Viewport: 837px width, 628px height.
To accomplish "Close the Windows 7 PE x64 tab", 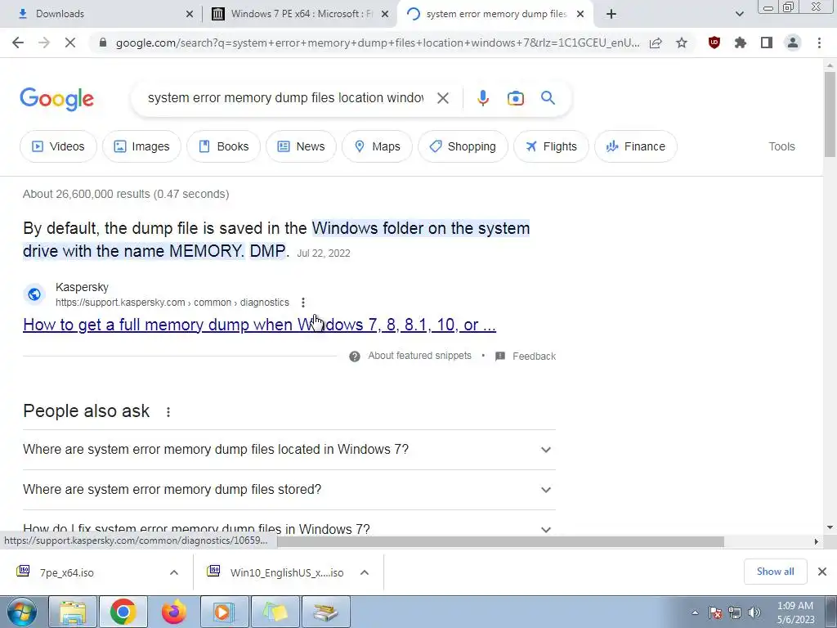I will click(x=385, y=14).
